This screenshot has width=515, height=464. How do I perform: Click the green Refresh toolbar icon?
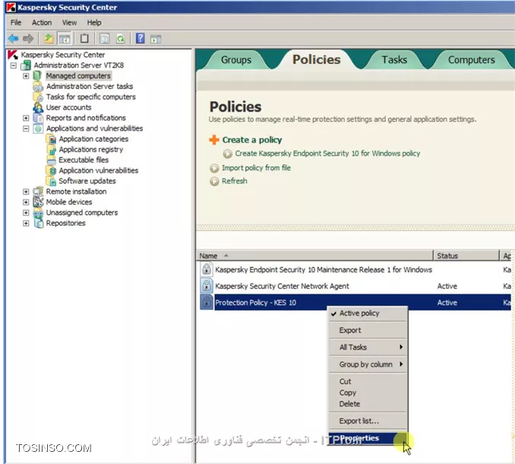[x=121, y=39]
